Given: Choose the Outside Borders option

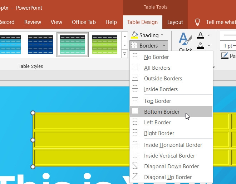Looking at the screenshot, I should point(163,79).
